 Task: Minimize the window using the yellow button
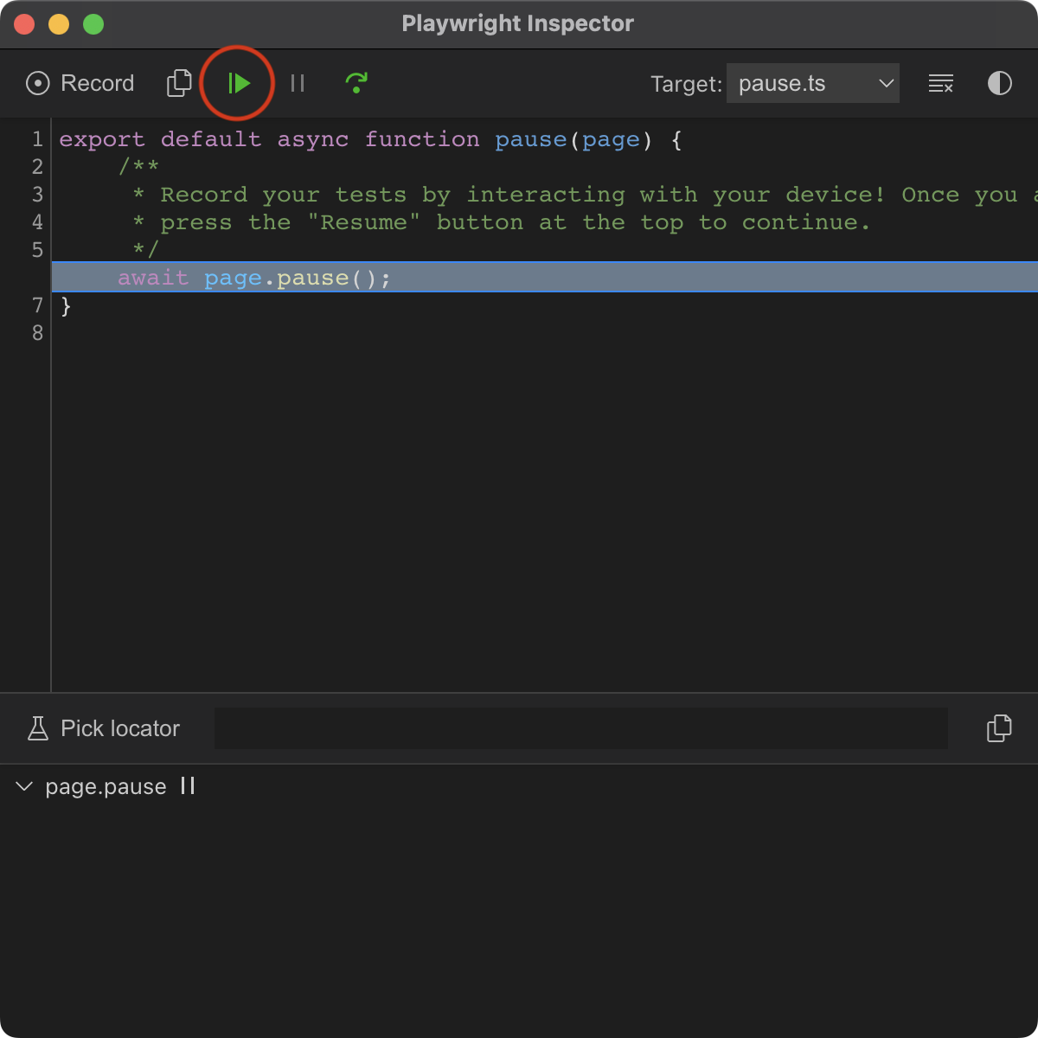tap(59, 24)
